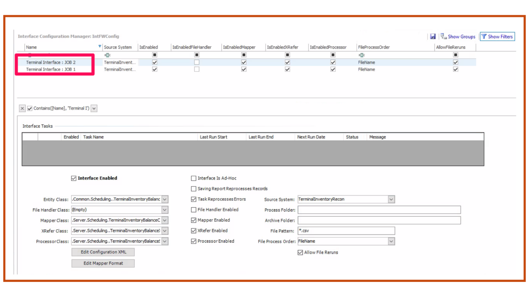This screenshot has width=529, height=297.
Task: Select the Terminal Interface : JOB 1 row
Action: 51,69
